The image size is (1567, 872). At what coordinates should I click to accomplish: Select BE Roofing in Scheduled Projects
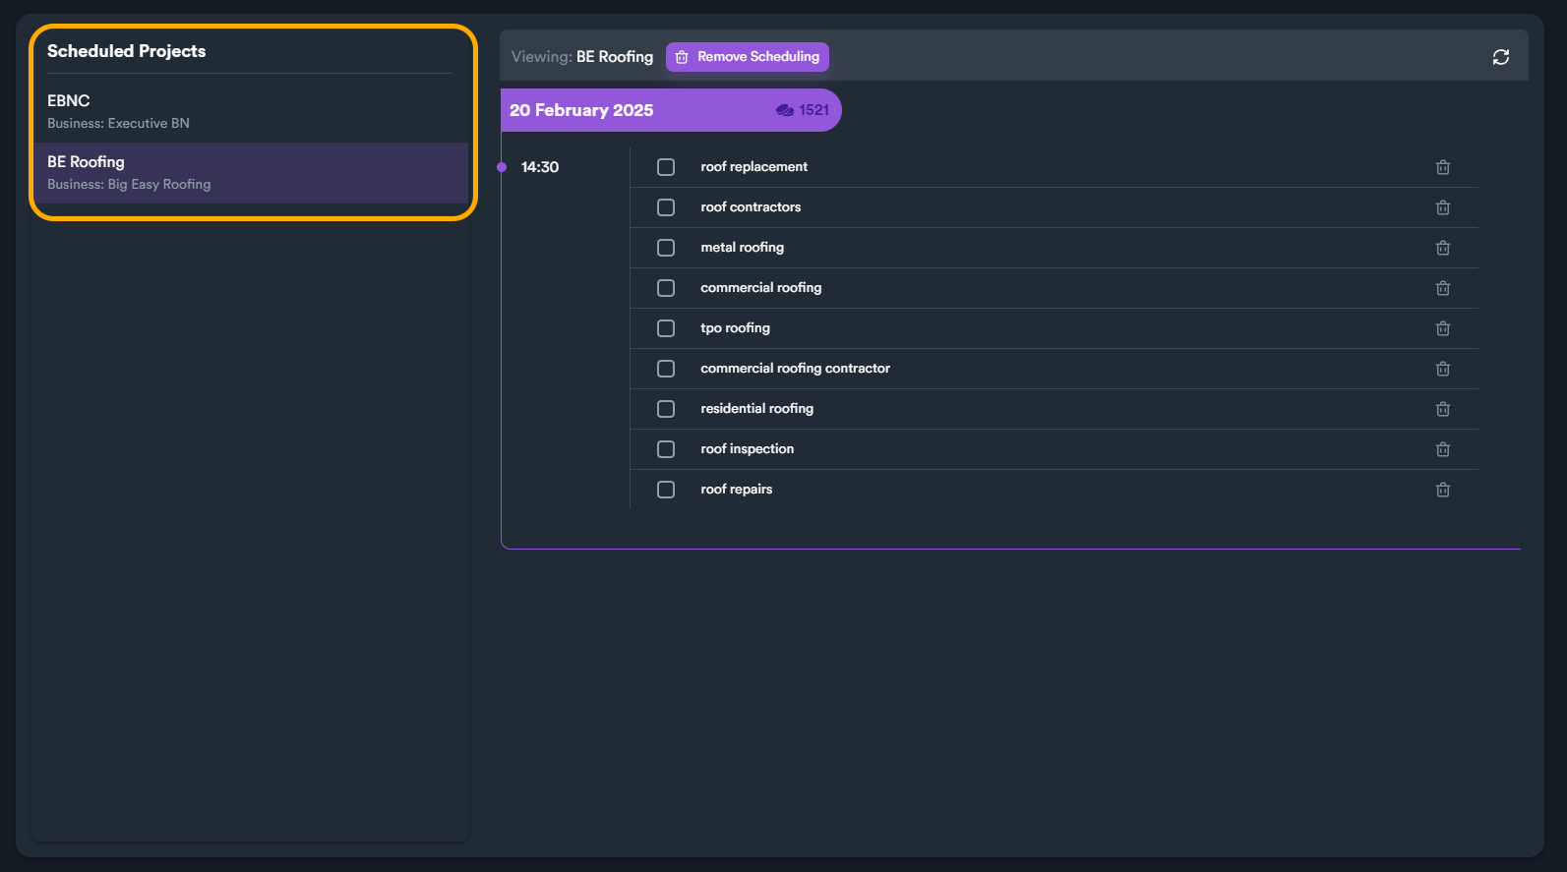[x=250, y=172]
